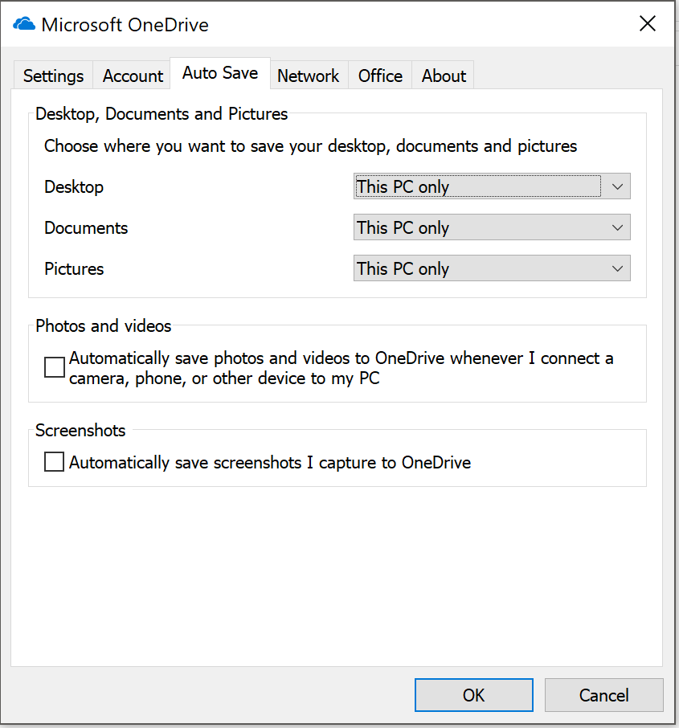The image size is (679, 728).
Task: Click the 'Photos and videos' group heading
Action: (103, 326)
